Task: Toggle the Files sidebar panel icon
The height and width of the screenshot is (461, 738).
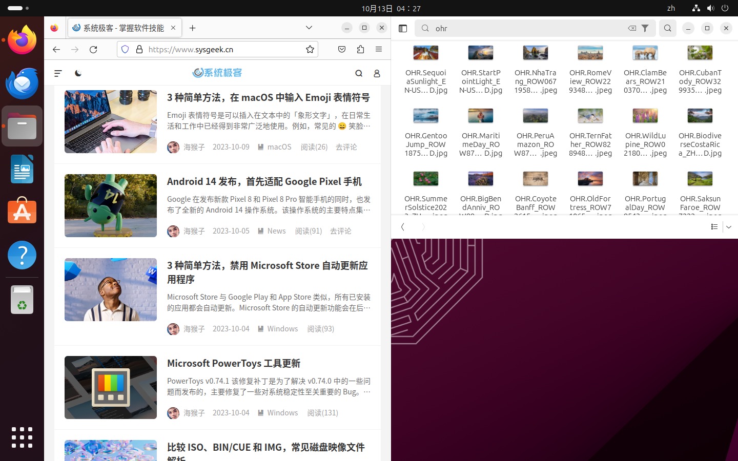Action: (x=403, y=28)
